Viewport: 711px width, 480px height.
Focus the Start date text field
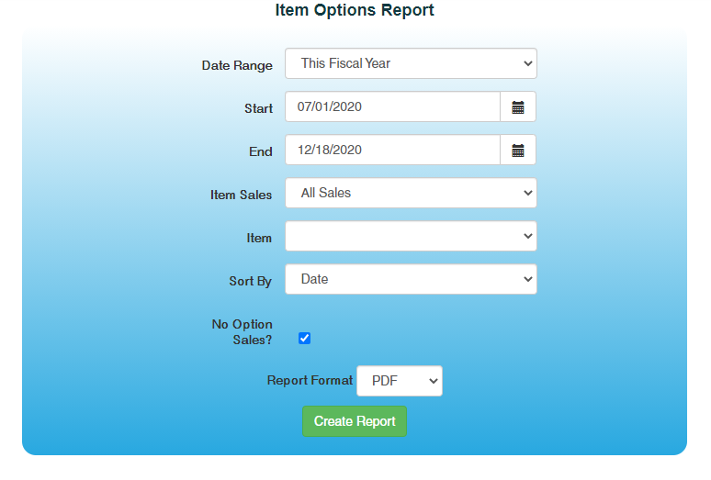click(x=392, y=107)
